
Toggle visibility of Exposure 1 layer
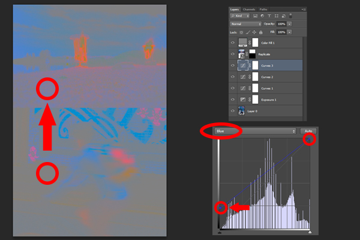tap(233, 100)
